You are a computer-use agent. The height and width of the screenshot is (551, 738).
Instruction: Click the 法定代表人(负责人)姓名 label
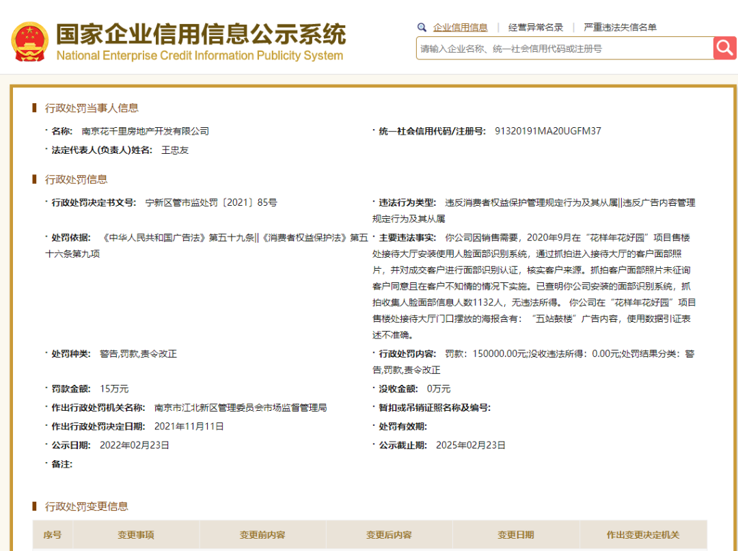pos(102,150)
